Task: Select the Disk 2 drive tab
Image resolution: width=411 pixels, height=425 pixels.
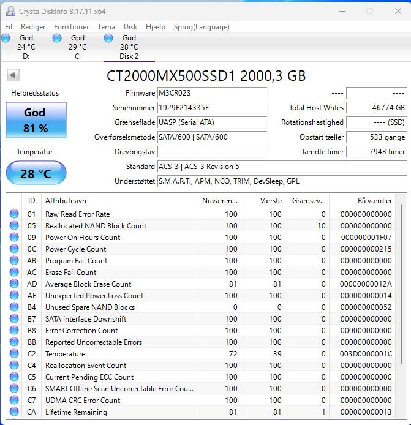Action: click(x=129, y=47)
